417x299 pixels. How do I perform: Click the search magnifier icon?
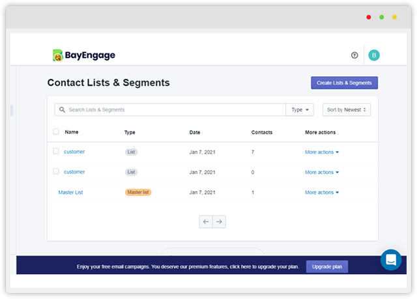[x=62, y=109]
